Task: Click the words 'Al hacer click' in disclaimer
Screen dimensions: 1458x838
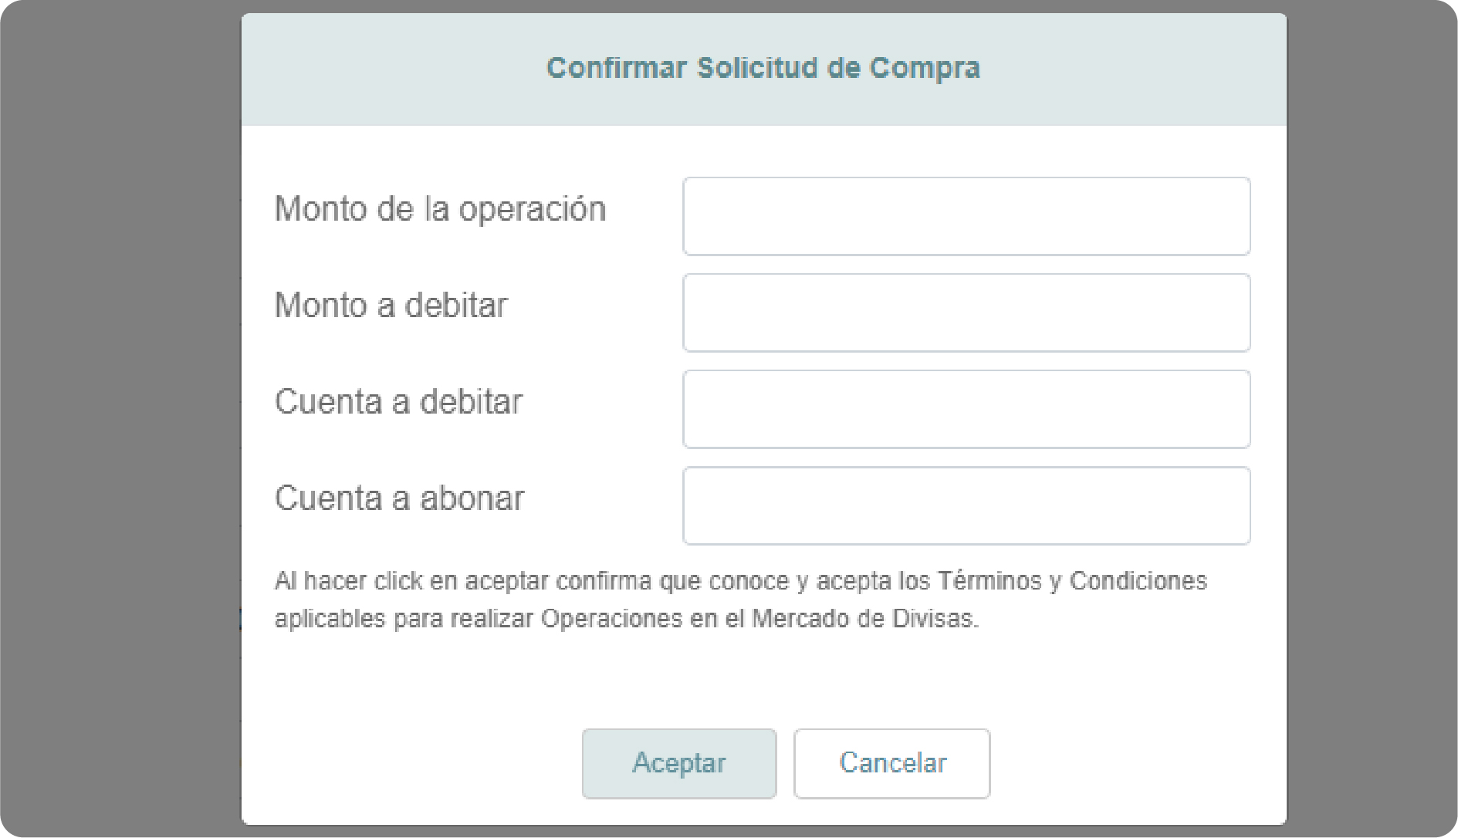Action: pos(348,581)
